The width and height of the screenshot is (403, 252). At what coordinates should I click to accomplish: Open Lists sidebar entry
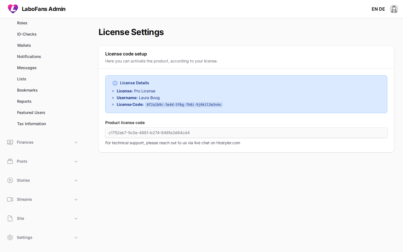coord(22,79)
